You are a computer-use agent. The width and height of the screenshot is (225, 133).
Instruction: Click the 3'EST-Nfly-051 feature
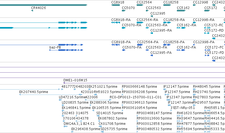[x=171, y=110]
